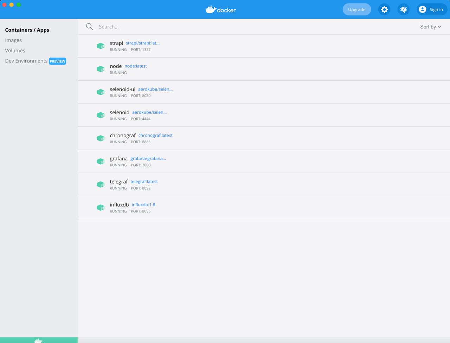Click the selenoid-ui container icon
Viewport: 450px width, 343px height.
tap(101, 92)
